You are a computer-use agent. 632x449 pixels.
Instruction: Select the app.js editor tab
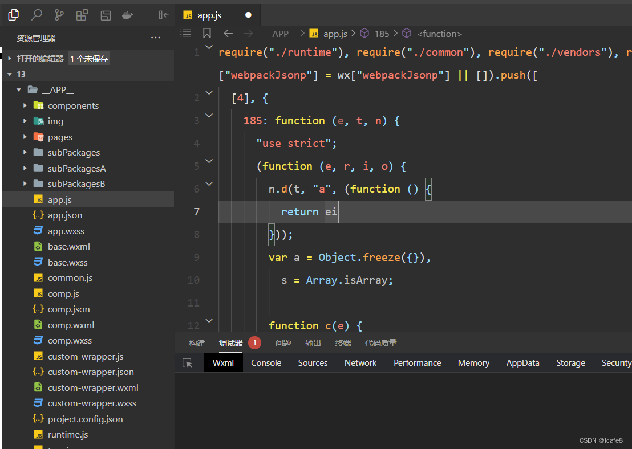tap(218, 15)
